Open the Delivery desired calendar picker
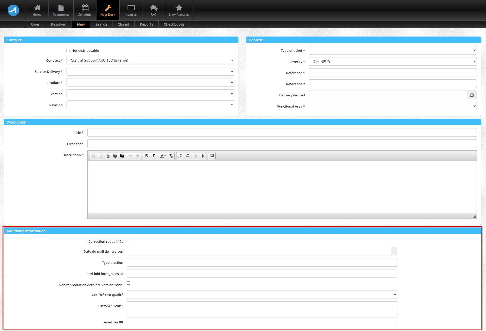 pyautogui.click(x=472, y=95)
